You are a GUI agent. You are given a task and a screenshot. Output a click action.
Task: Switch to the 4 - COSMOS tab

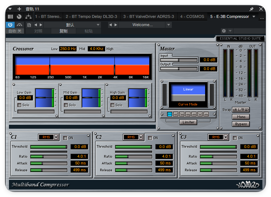click(192, 16)
